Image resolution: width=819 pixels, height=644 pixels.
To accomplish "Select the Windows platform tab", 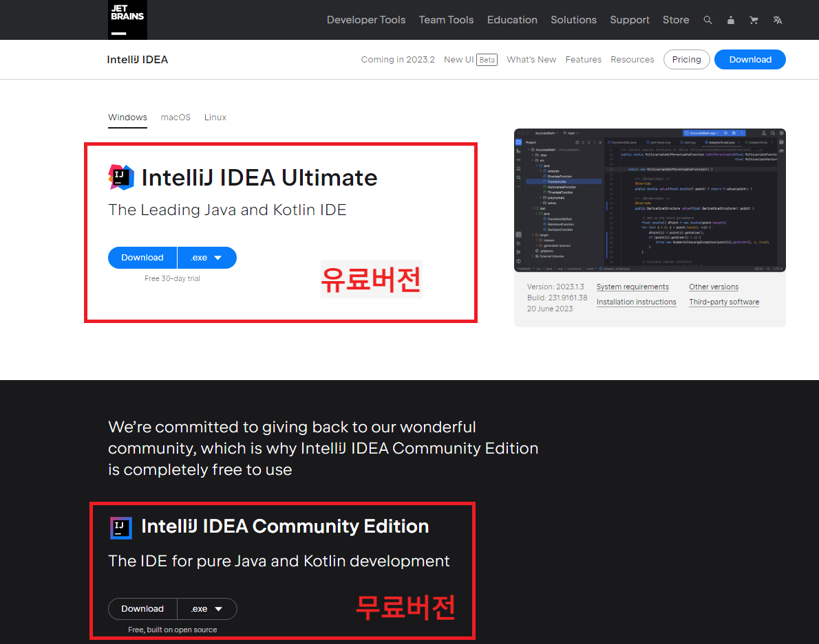I will [x=127, y=117].
